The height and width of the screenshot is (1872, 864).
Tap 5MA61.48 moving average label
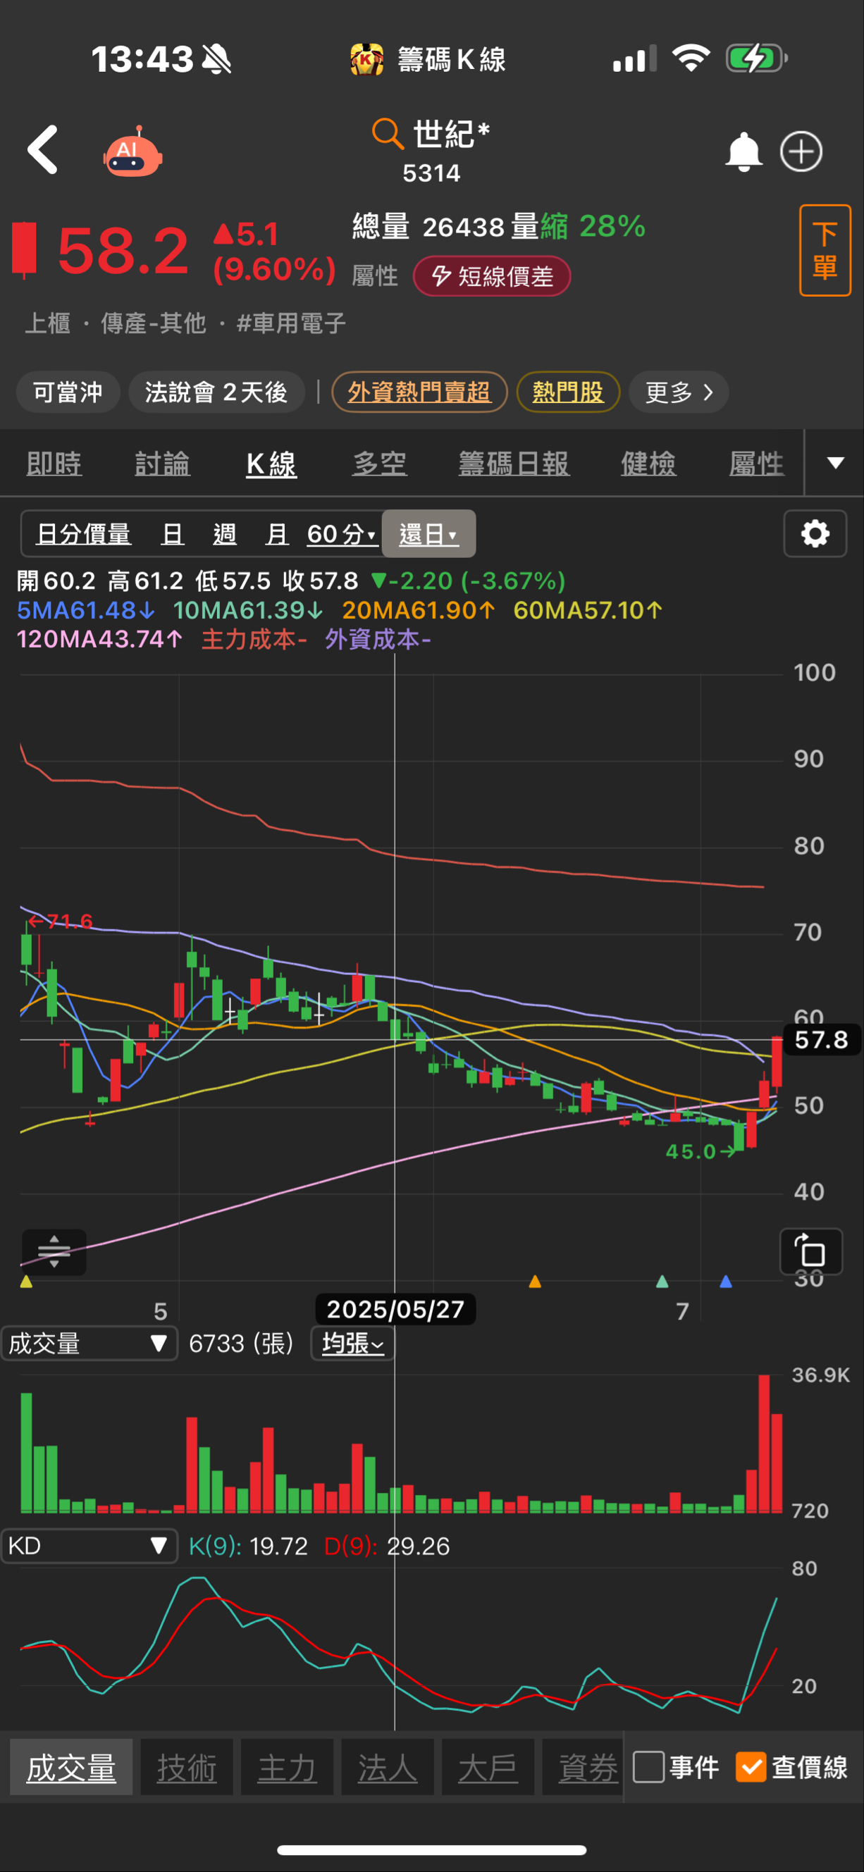point(85,609)
